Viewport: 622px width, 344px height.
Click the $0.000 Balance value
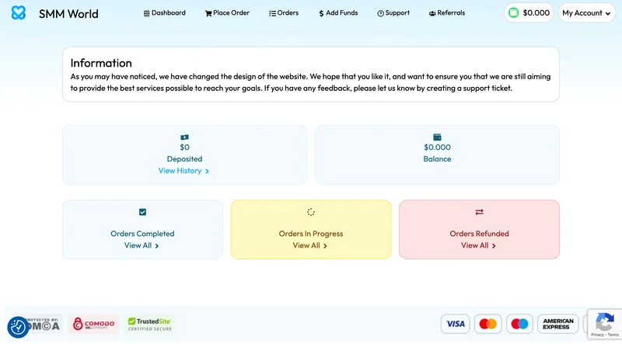[437, 148]
